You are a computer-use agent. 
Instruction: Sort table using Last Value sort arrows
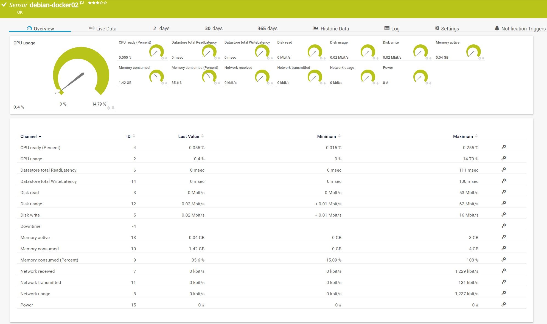[203, 136]
